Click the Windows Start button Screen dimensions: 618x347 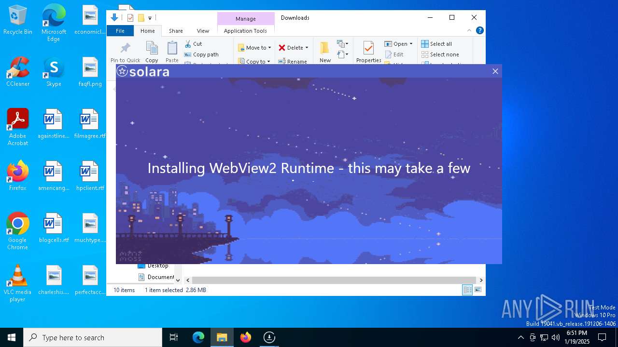(12, 337)
